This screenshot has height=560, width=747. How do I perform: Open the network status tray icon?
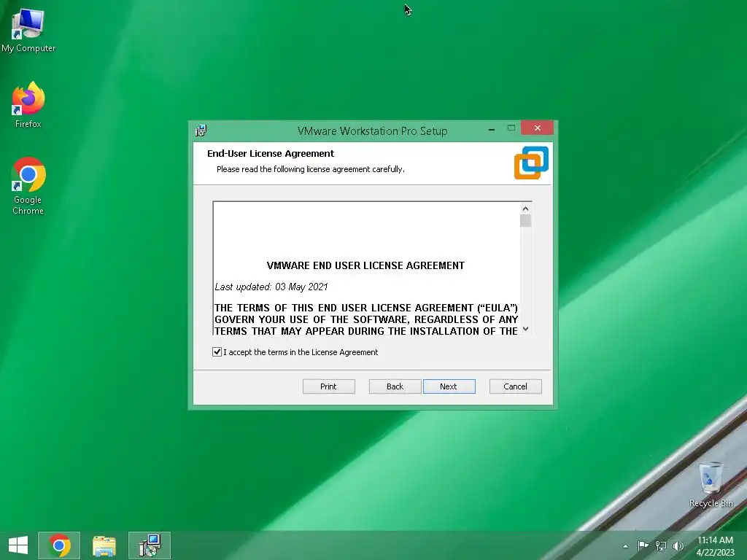(660, 545)
